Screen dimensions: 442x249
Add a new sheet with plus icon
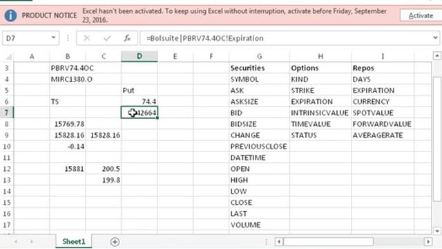pos(115,242)
